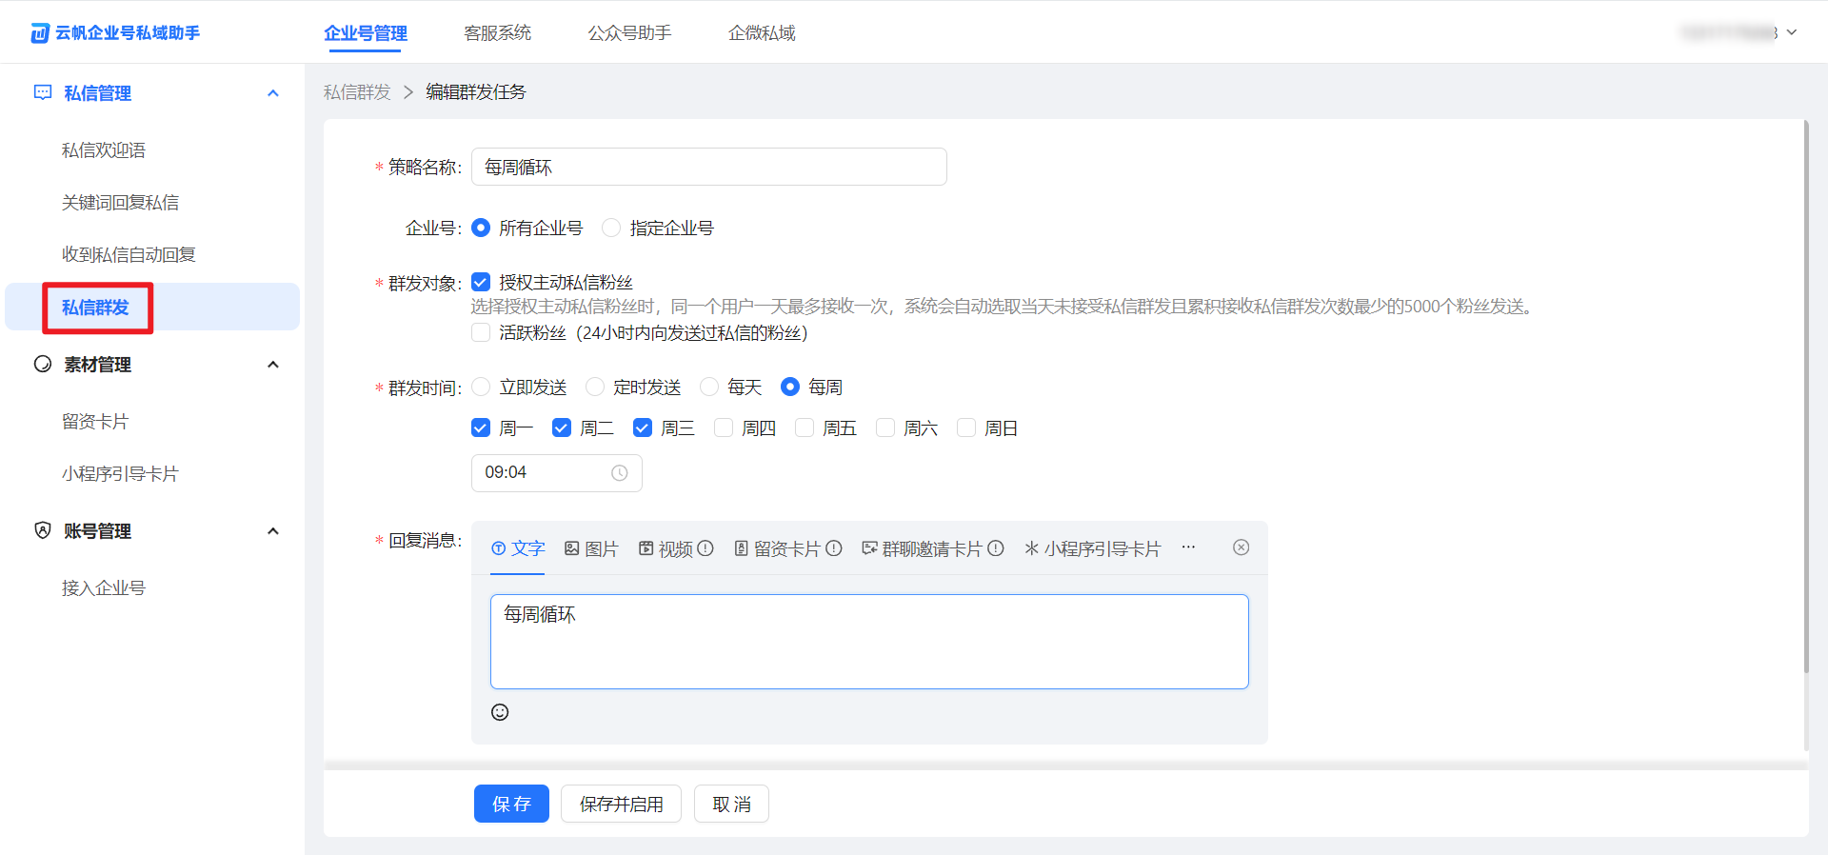Click the 账号管理 shield icon
The width and height of the screenshot is (1828, 855).
point(43,530)
